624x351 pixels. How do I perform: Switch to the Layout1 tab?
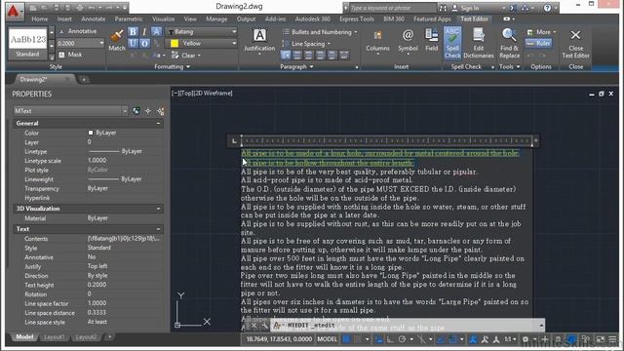55,337
